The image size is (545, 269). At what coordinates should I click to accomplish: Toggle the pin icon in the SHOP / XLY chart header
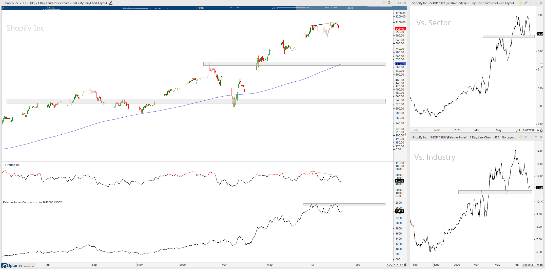526,3
